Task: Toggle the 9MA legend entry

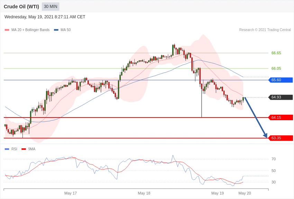Action: (28, 149)
